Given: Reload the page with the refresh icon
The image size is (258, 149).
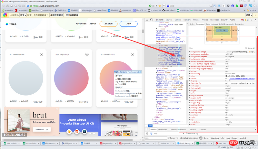Looking at the screenshot, I should (x=7, y=6).
